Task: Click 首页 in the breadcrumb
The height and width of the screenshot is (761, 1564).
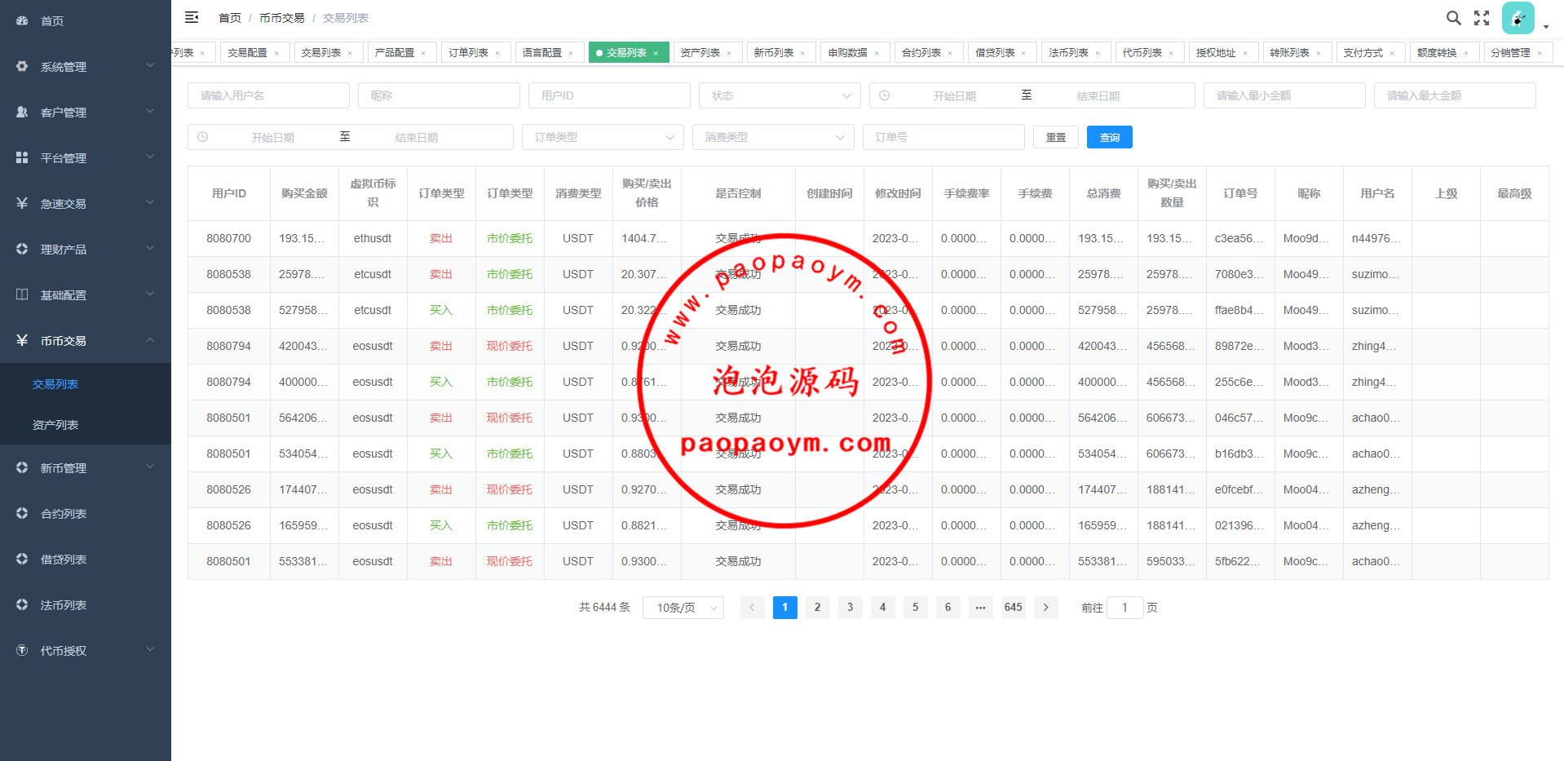Action: pos(230,18)
